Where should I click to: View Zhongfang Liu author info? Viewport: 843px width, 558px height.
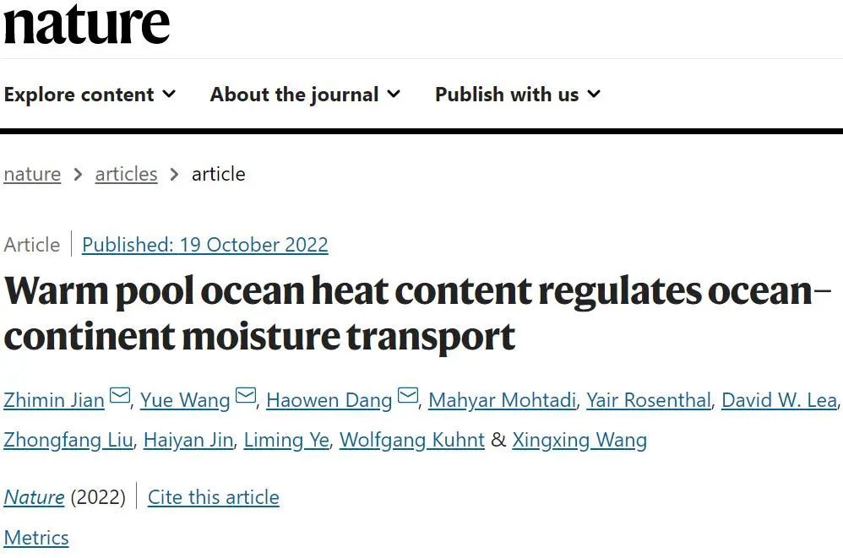pos(68,440)
